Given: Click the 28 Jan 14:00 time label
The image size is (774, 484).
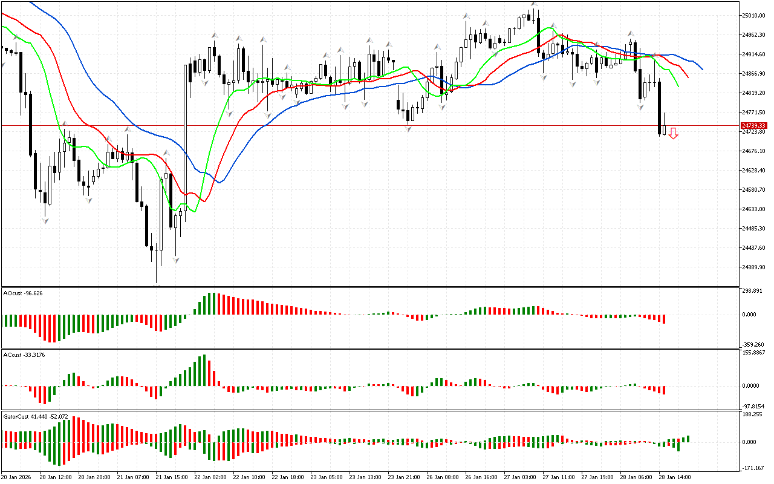Looking at the screenshot, I should pyautogui.click(x=675, y=477).
